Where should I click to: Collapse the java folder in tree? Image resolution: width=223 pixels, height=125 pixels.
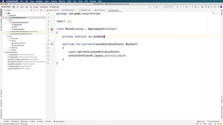click(6, 20)
